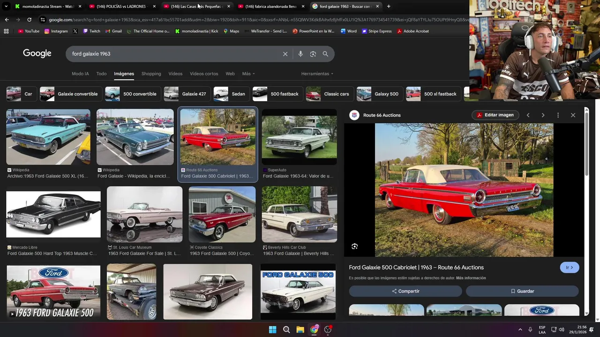Open Coyote Classics red Galaxie thumbnail

(222, 214)
